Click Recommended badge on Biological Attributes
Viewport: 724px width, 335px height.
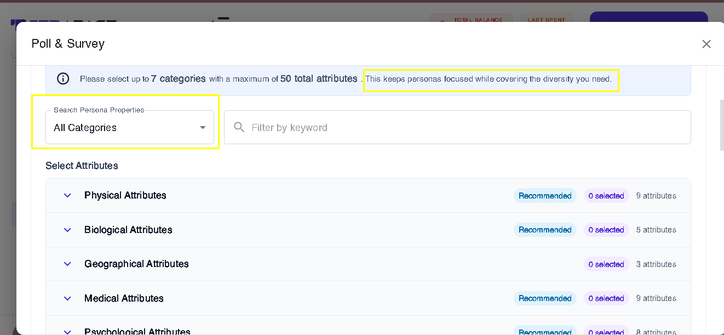[x=545, y=230]
